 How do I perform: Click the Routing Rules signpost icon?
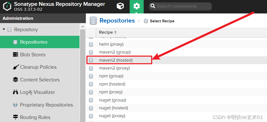coord(15,117)
